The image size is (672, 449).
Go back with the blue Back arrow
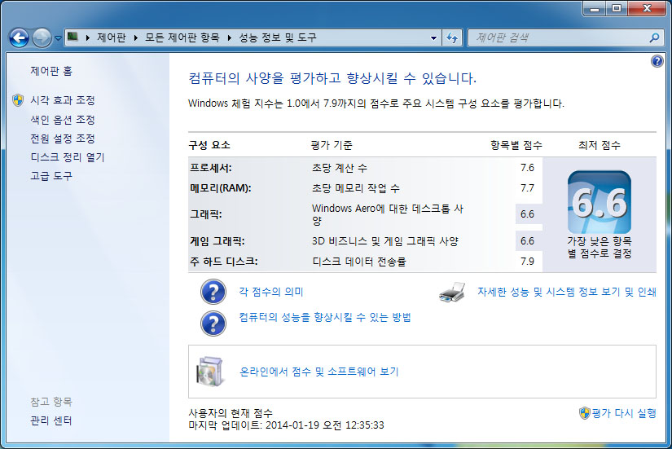[20, 37]
